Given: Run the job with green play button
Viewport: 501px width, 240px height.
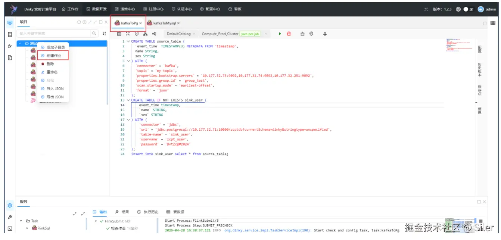Looking at the screenshot, I should [x=280, y=34].
